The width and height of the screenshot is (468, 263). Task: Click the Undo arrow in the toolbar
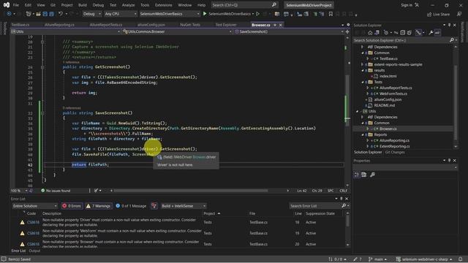point(61,14)
